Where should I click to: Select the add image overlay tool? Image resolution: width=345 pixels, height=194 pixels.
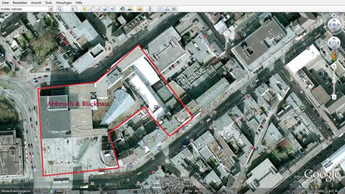106,9
